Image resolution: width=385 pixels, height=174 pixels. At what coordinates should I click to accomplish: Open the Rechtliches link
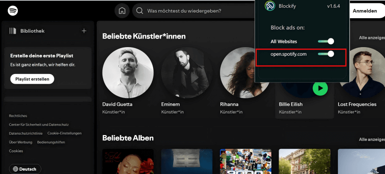pos(18,116)
